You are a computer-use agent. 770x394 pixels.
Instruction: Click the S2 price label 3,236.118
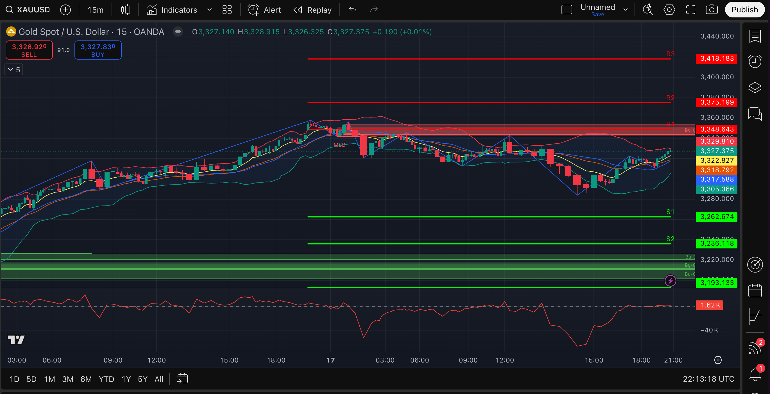(717, 244)
